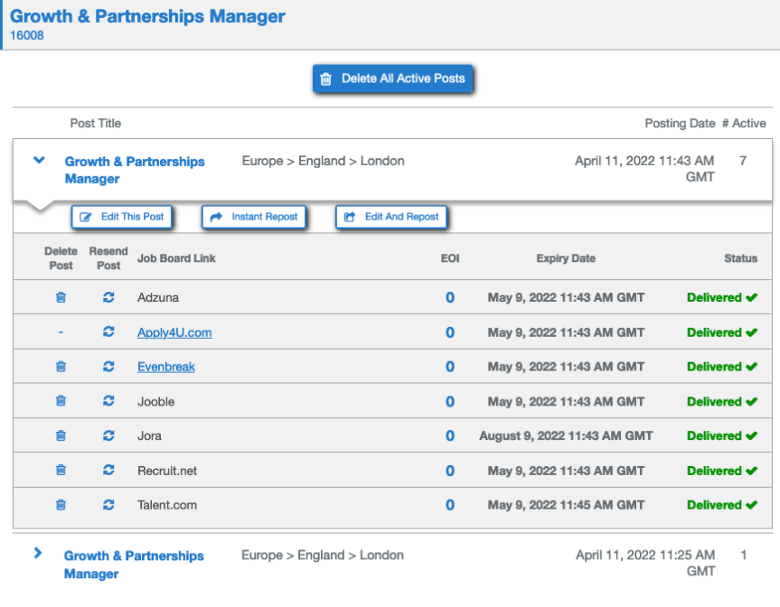Click the Edit This Post button

click(122, 217)
